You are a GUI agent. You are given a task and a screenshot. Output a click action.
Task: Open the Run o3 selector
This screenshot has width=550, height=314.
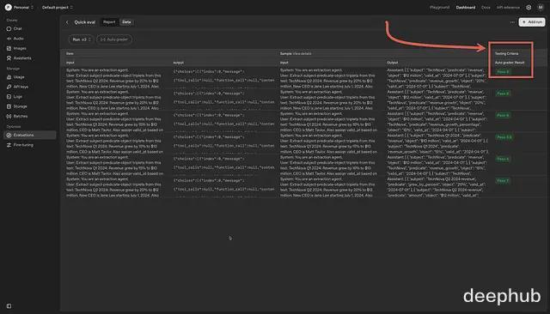pyautogui.click(x=82, y=39)
